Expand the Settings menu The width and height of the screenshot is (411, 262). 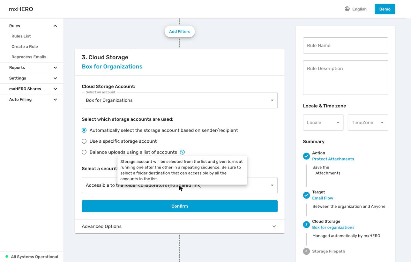click(x=32, y=78)
